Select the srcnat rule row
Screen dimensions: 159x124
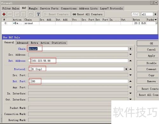tap(79, 23)
